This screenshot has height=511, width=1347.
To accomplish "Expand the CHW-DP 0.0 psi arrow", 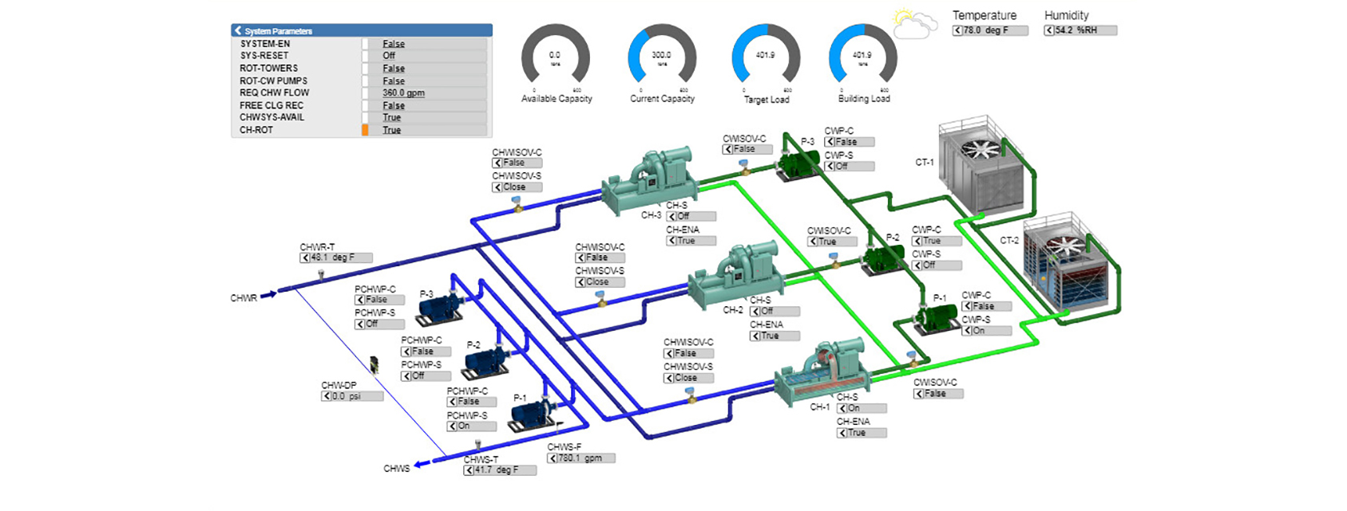I will 327,396.
